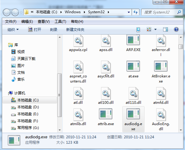Viewport: 185px width, 150px height.
Task: Select the asferror.dll file icon
Action: tap(161, 41)
